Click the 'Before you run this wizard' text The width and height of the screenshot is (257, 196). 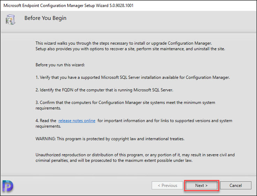60,65
